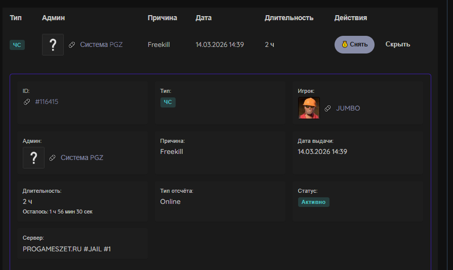Click the link icon beside ID #116415
Viewport: 453px width, 270px height.
27,102
